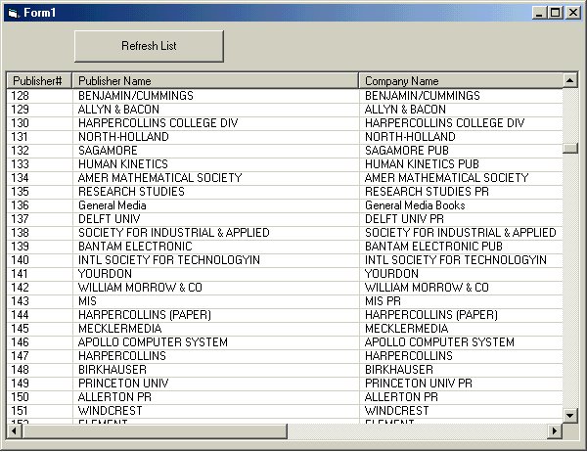Select publisher number 134
The width and height of the screenshot is (587, 452).
(x=20, y=178)
